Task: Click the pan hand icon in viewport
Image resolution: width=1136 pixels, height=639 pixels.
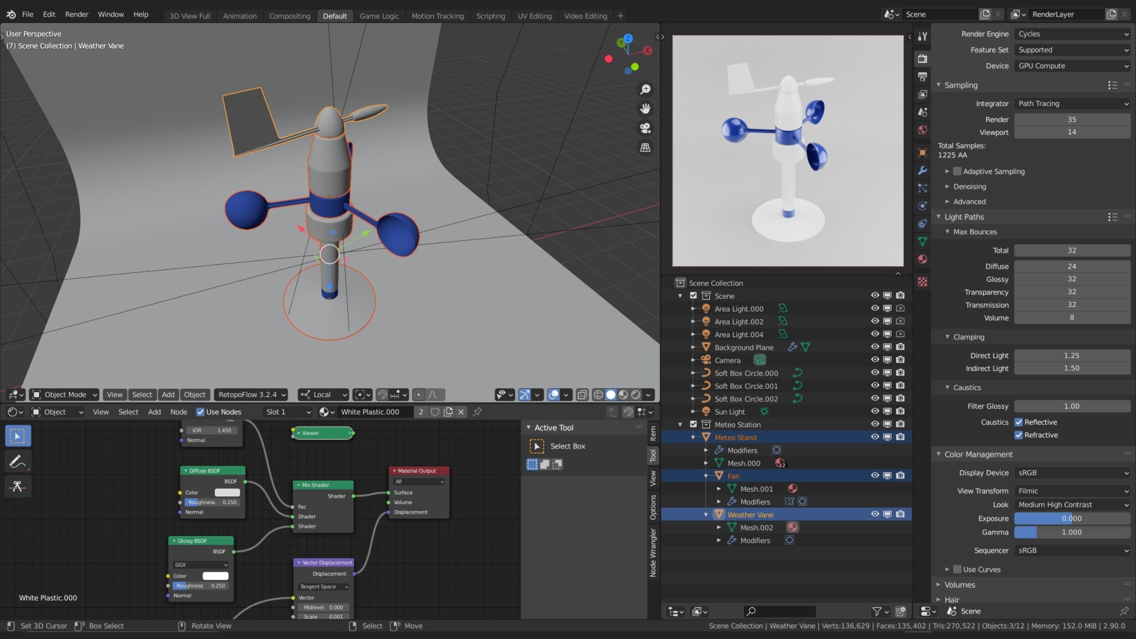Action: pos(646,108)
